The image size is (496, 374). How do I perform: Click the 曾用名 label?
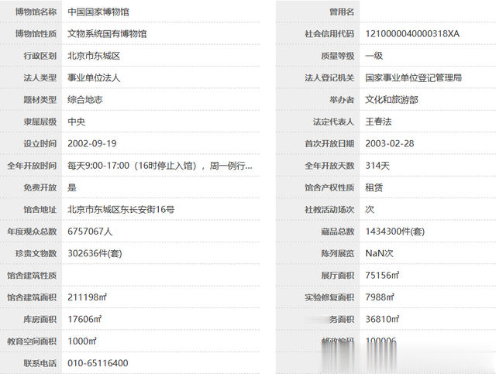tap(342, 12)
